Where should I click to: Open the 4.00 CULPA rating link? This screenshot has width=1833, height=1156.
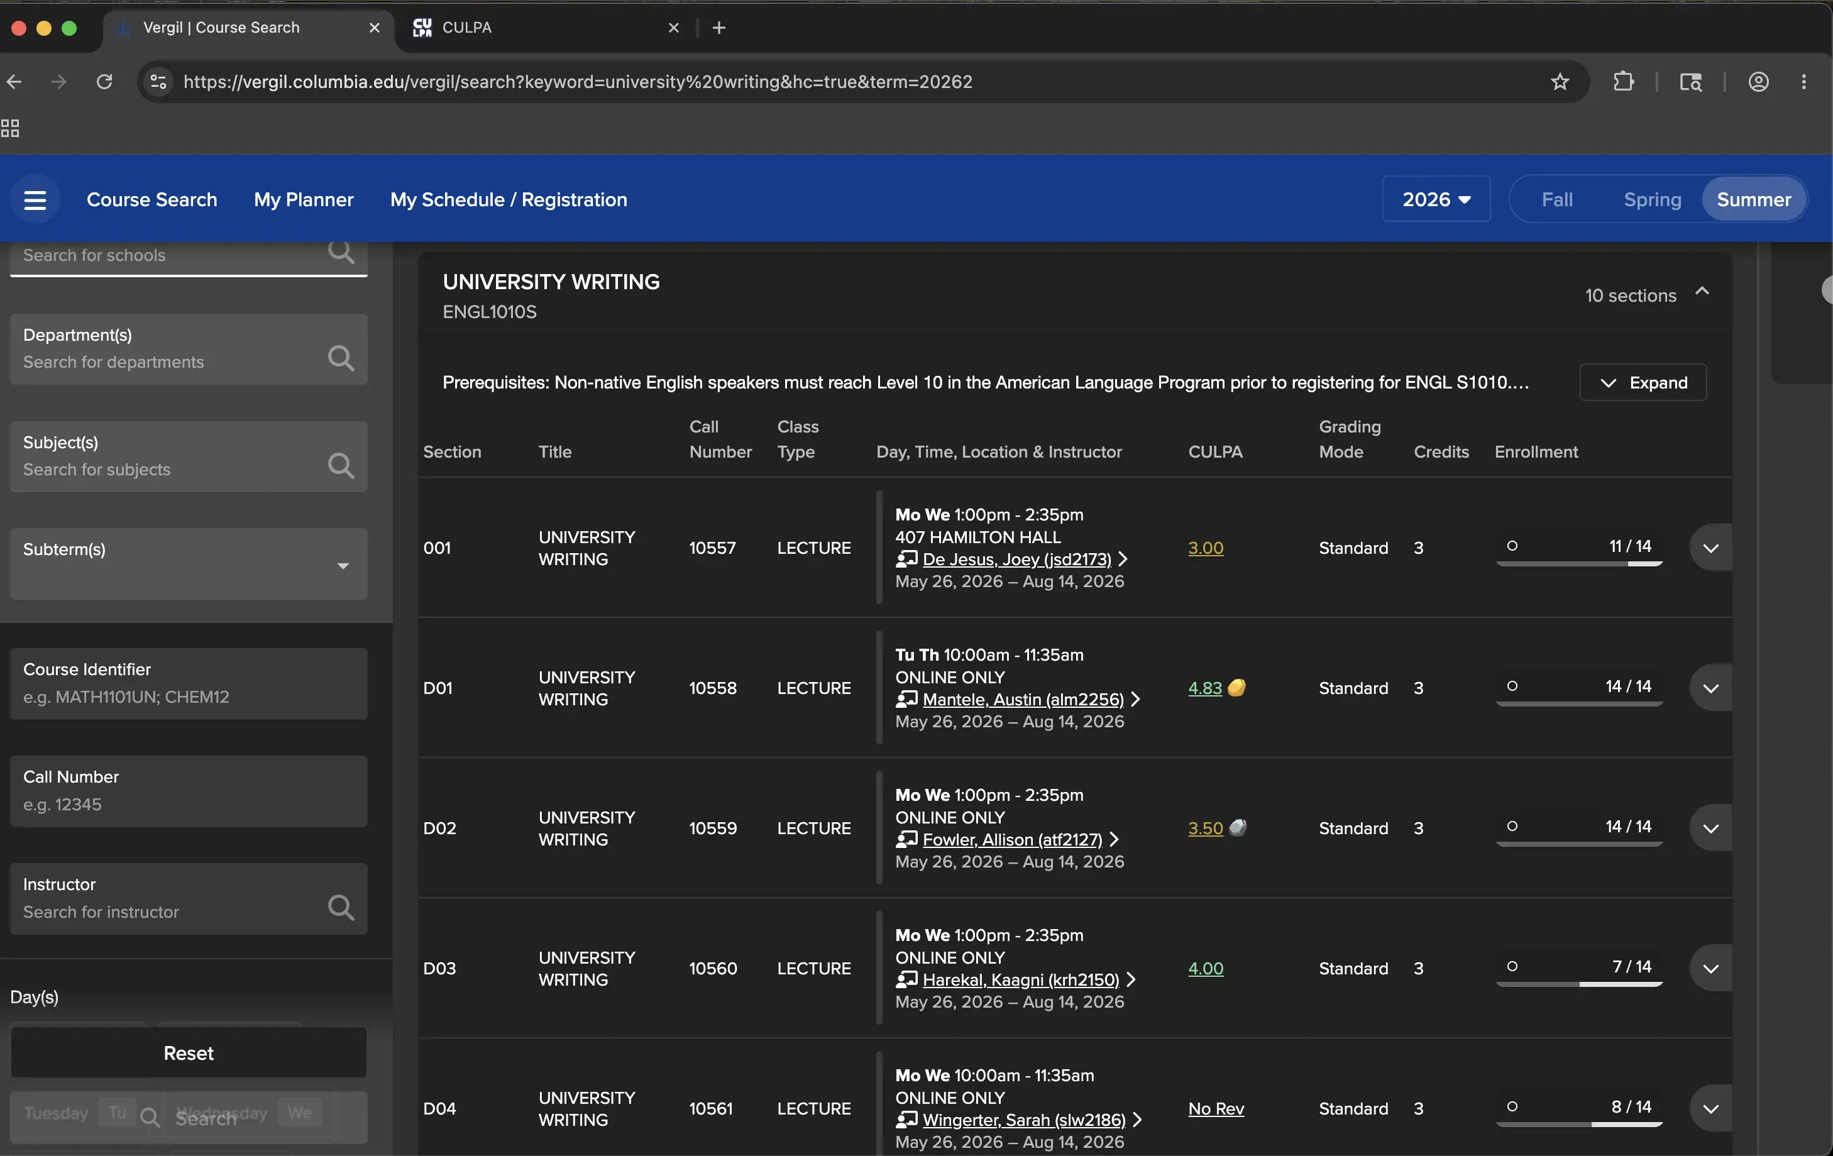point(1206,968)
